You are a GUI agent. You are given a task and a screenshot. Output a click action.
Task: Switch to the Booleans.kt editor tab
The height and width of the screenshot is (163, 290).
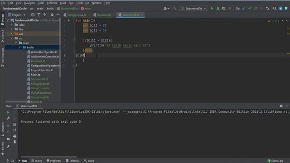pos(104,15)
